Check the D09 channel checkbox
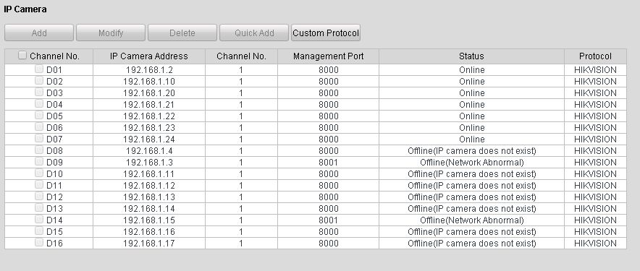640x271 pixels. click(x=39, y=162)
